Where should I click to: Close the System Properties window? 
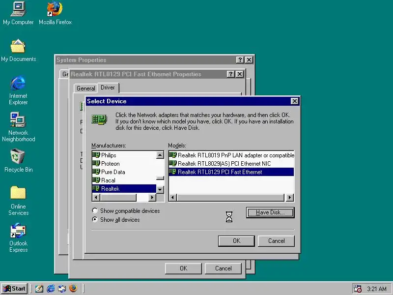249,59
